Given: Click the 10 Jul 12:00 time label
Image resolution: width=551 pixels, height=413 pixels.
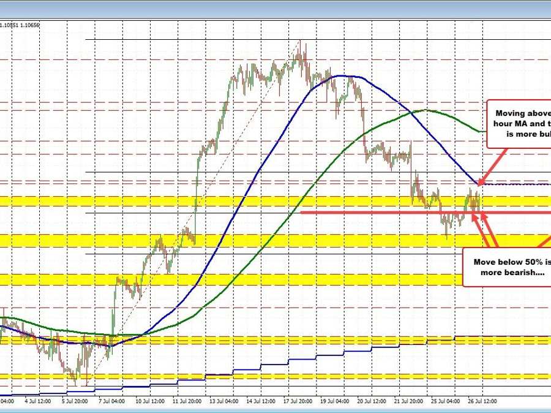Looking at the screenshot, I should (x=150, y=402).
